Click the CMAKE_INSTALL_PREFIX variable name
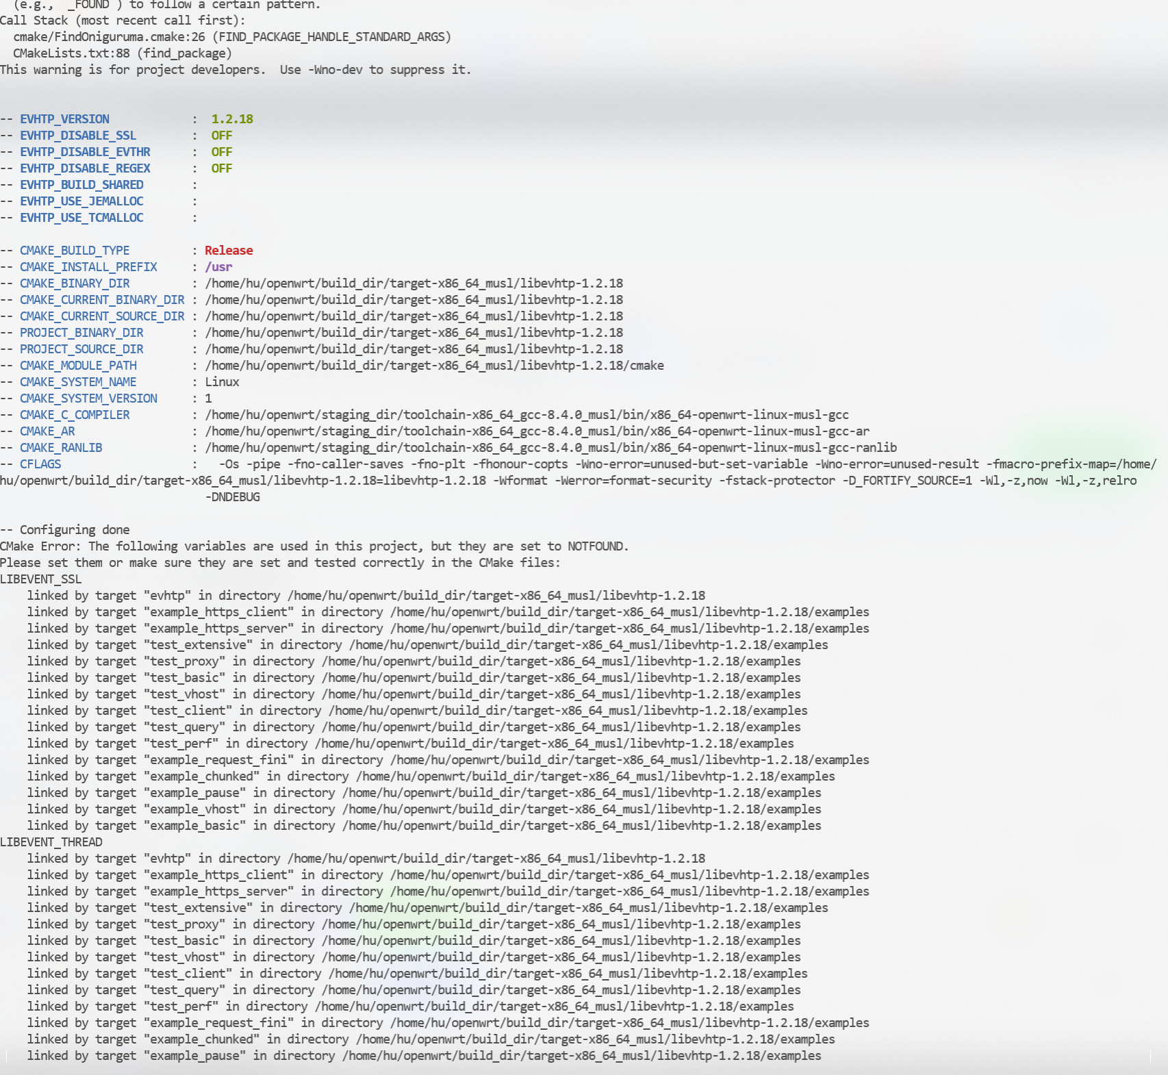 [88, 267]
